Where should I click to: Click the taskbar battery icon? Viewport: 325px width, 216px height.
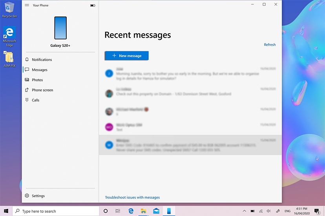252,211
